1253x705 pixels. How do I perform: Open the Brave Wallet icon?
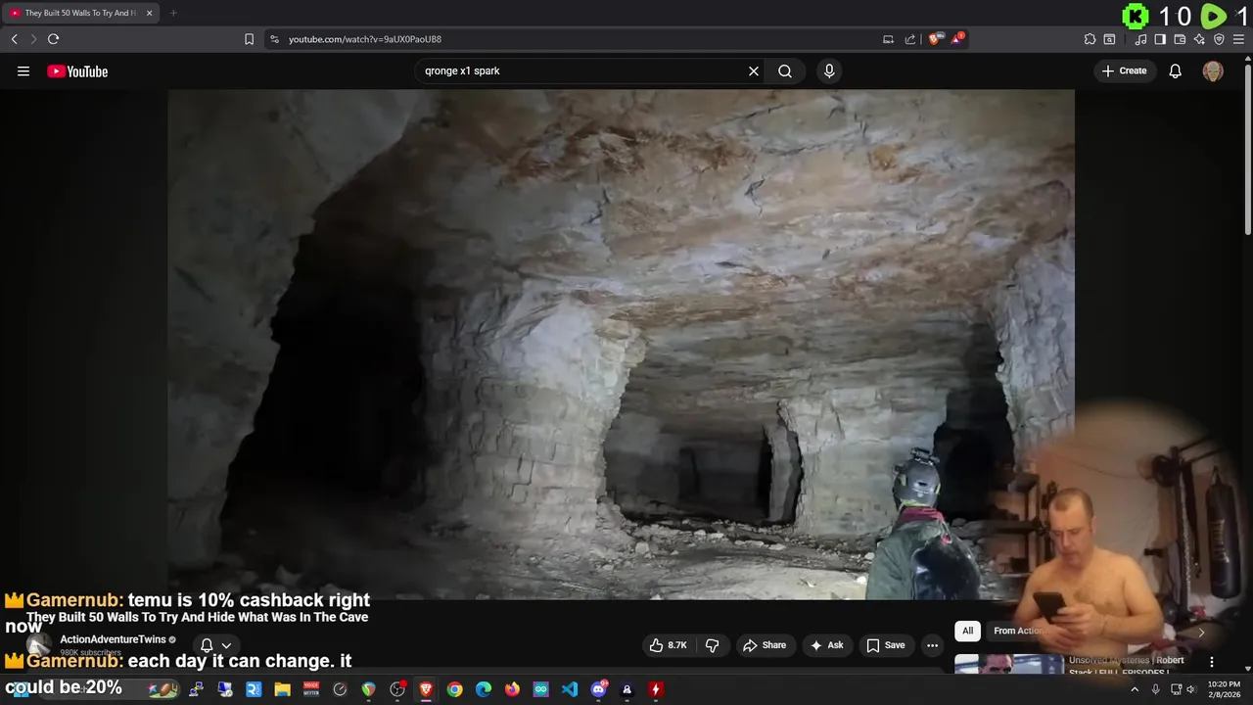tap(1180, 39)
